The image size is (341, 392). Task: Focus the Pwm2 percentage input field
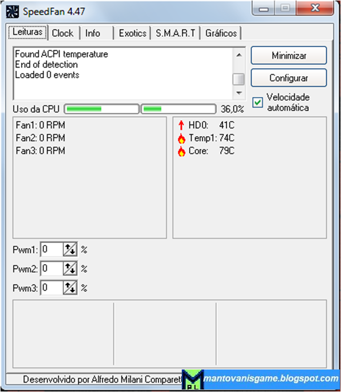click(52, 269)
